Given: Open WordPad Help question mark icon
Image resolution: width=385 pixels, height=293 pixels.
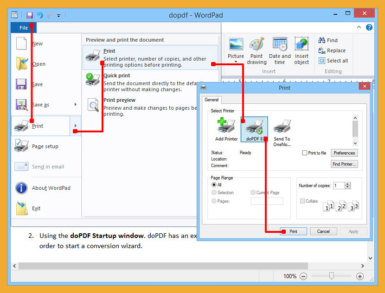Looking at the screenshot, I should [x=369, y=27].
